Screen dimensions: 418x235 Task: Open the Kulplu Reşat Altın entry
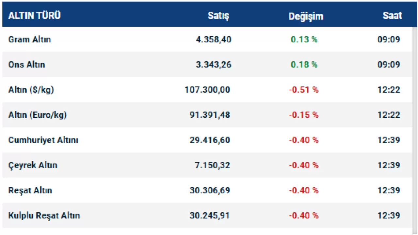(44, 215)
